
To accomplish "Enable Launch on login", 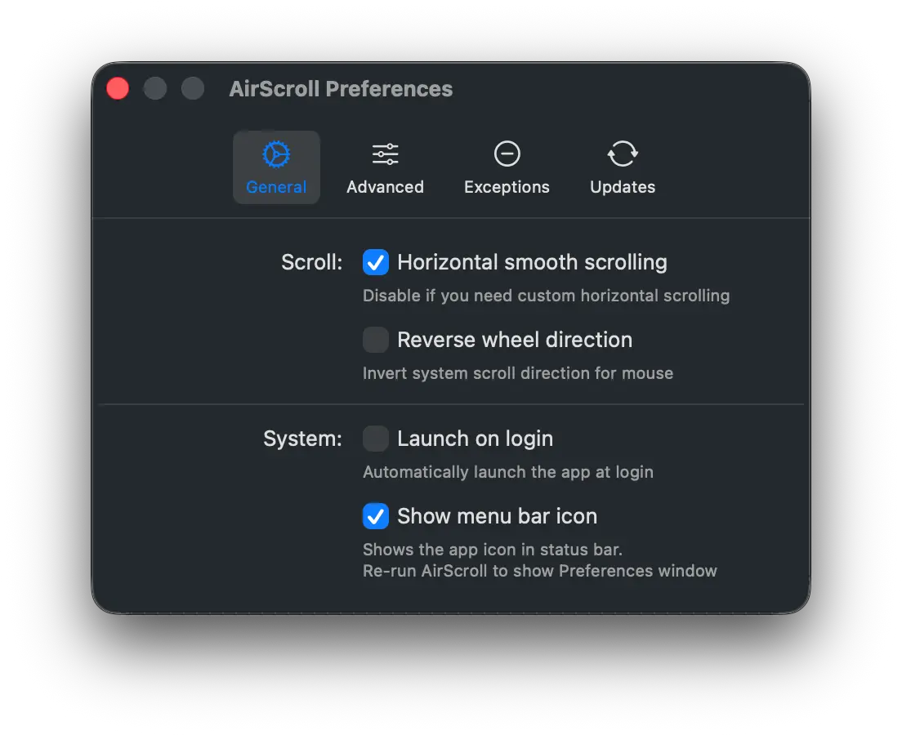I will pyautogui.click(x=375, y=439).
